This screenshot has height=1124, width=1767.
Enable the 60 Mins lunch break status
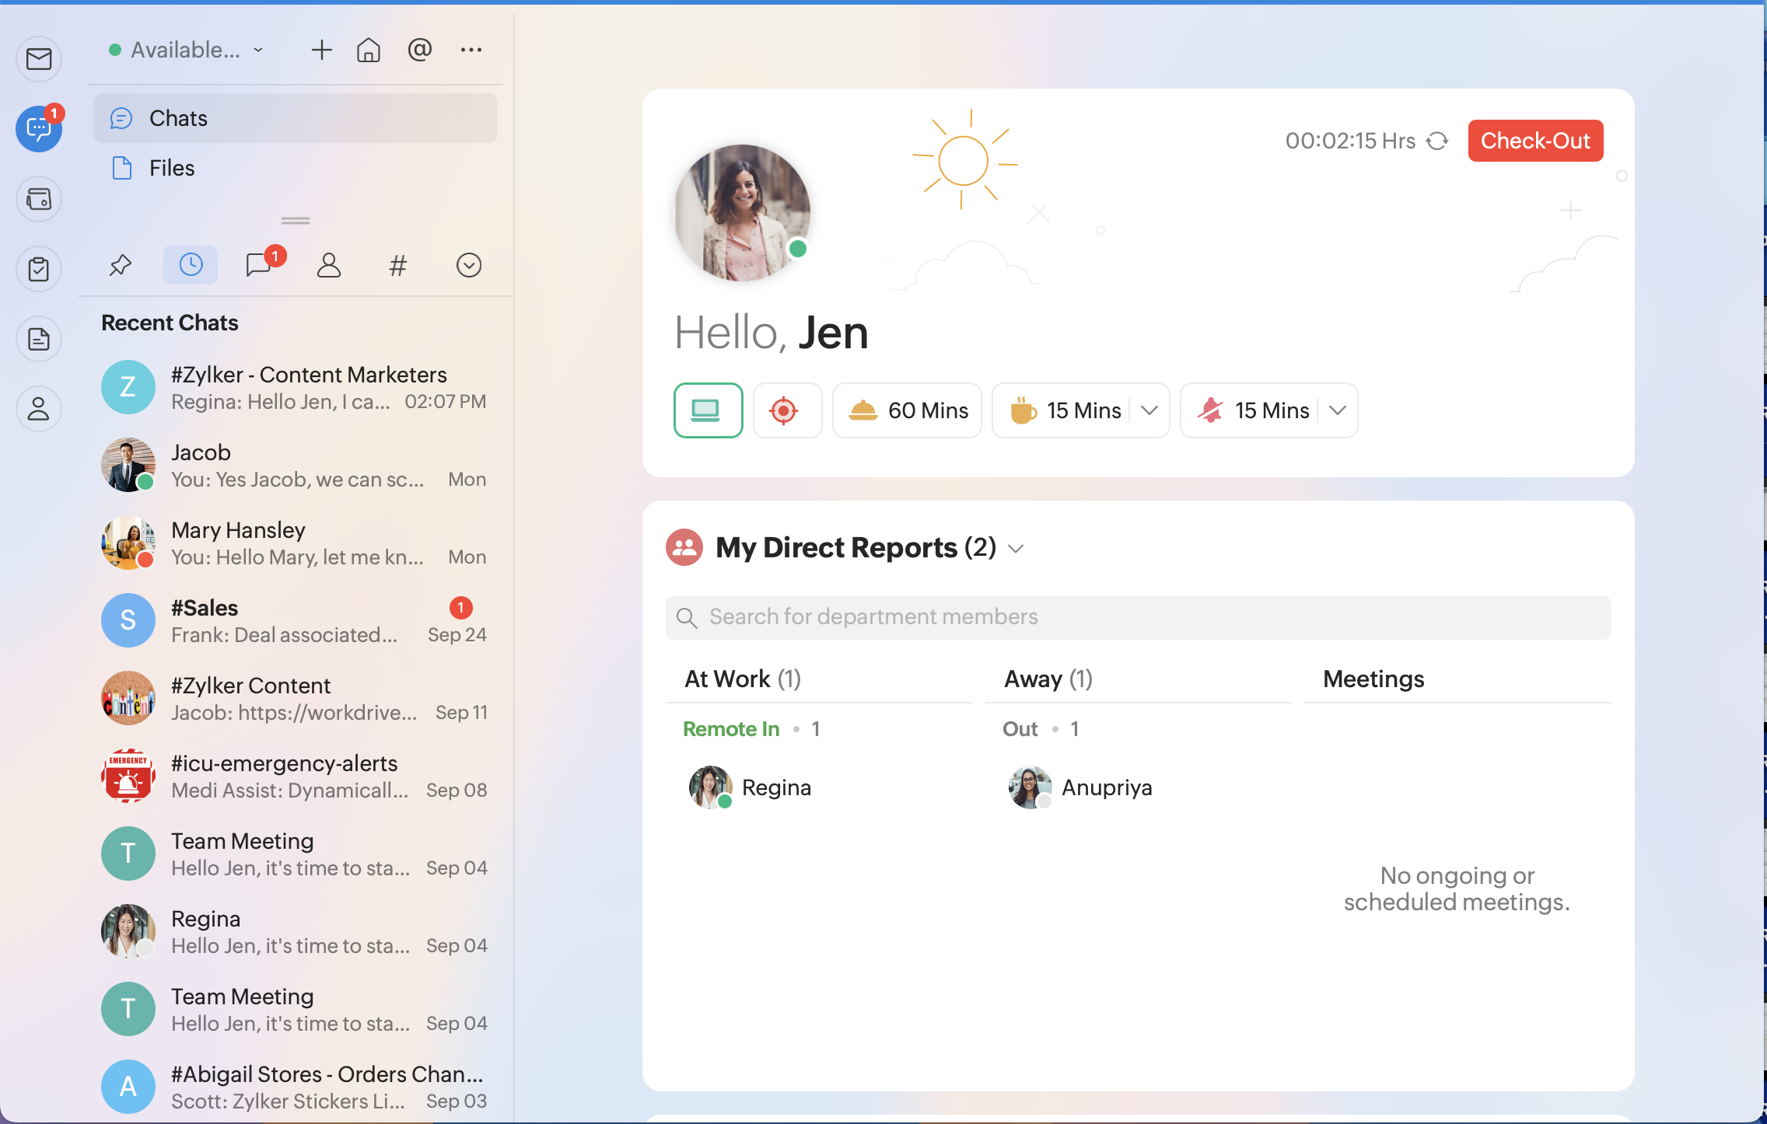tap(907, 410)
